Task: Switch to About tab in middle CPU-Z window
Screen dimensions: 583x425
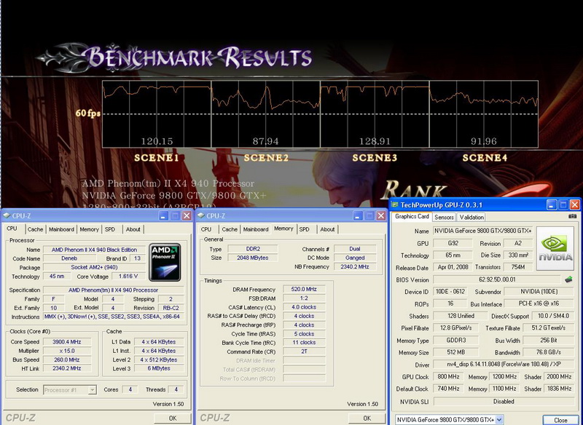Action: pyautogui.click(x=327, y=229)
